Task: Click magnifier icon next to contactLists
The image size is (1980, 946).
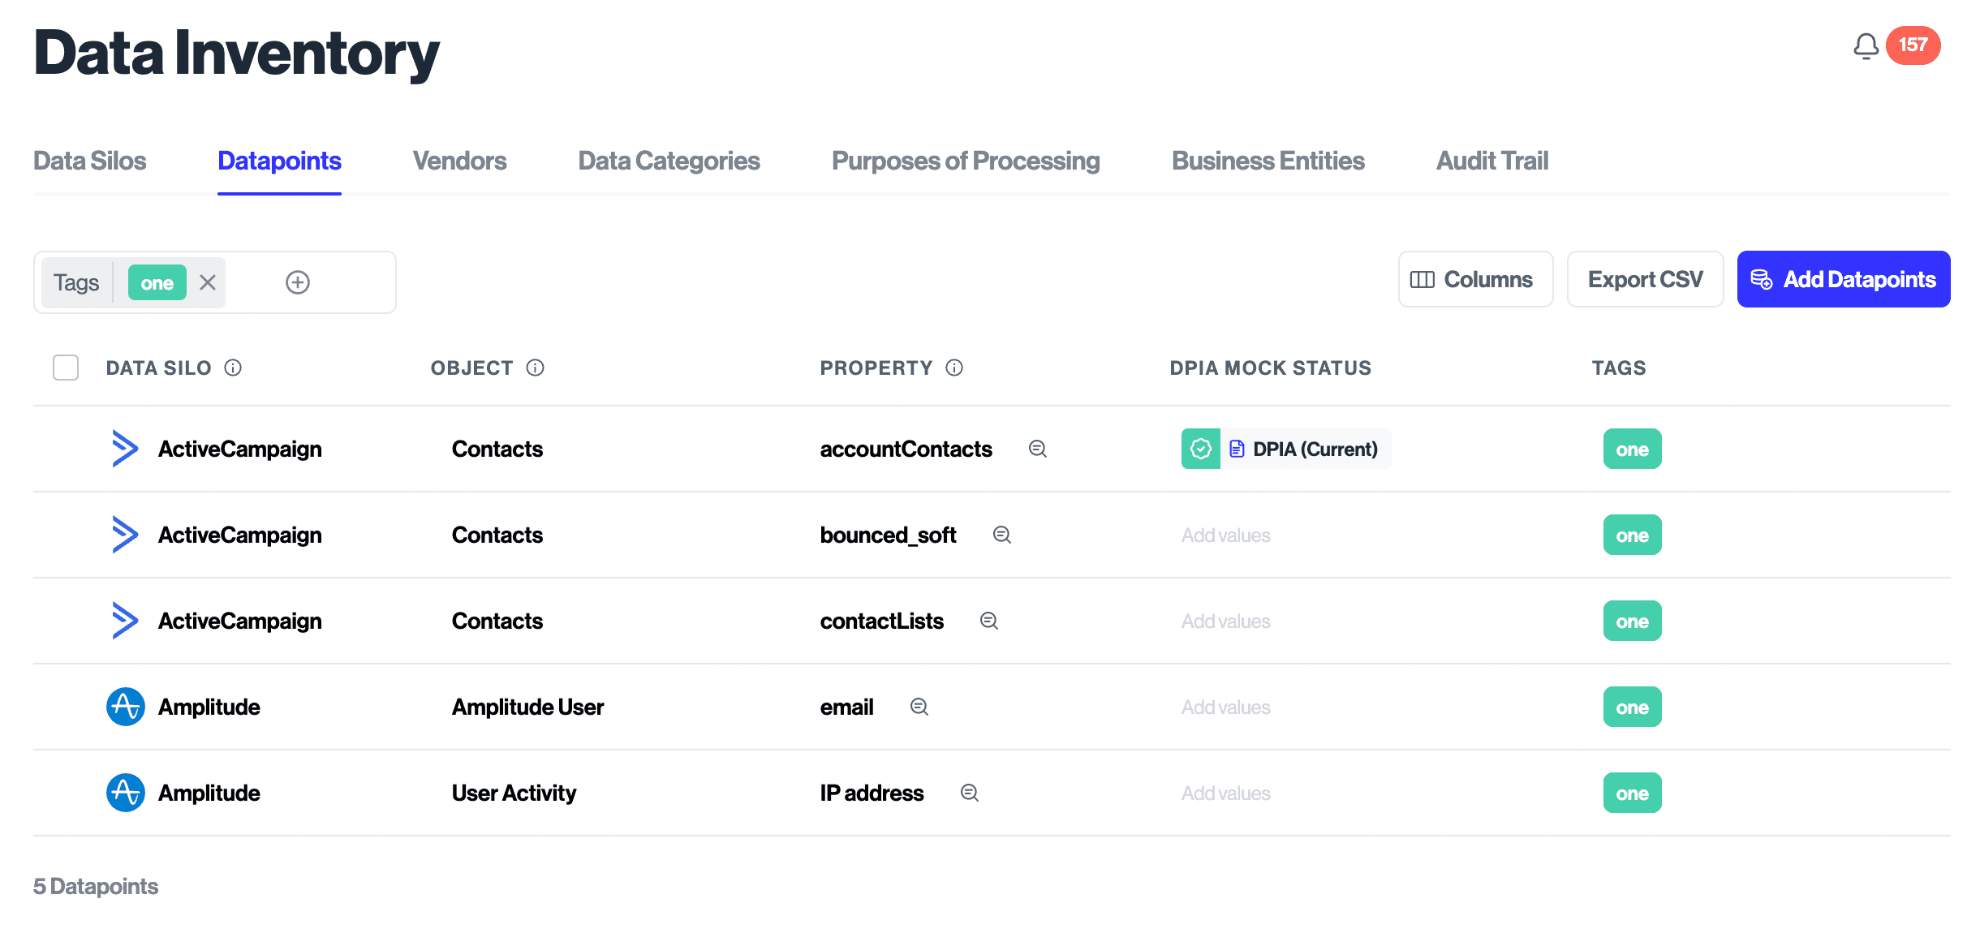Action: point(988,621)
